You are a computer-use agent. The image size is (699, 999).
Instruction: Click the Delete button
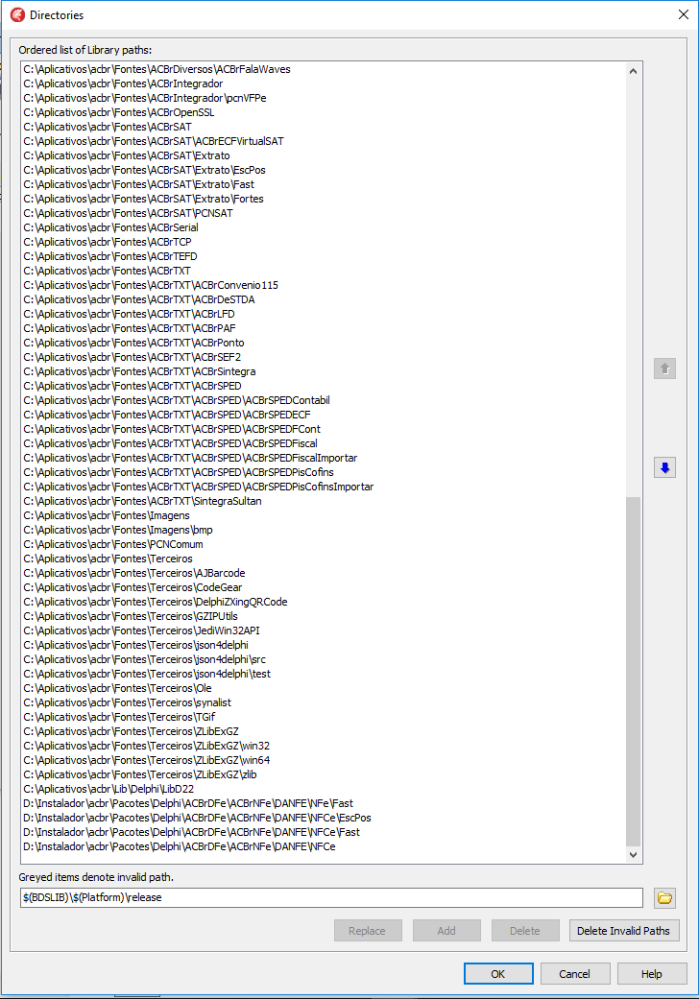click(525, 931)
